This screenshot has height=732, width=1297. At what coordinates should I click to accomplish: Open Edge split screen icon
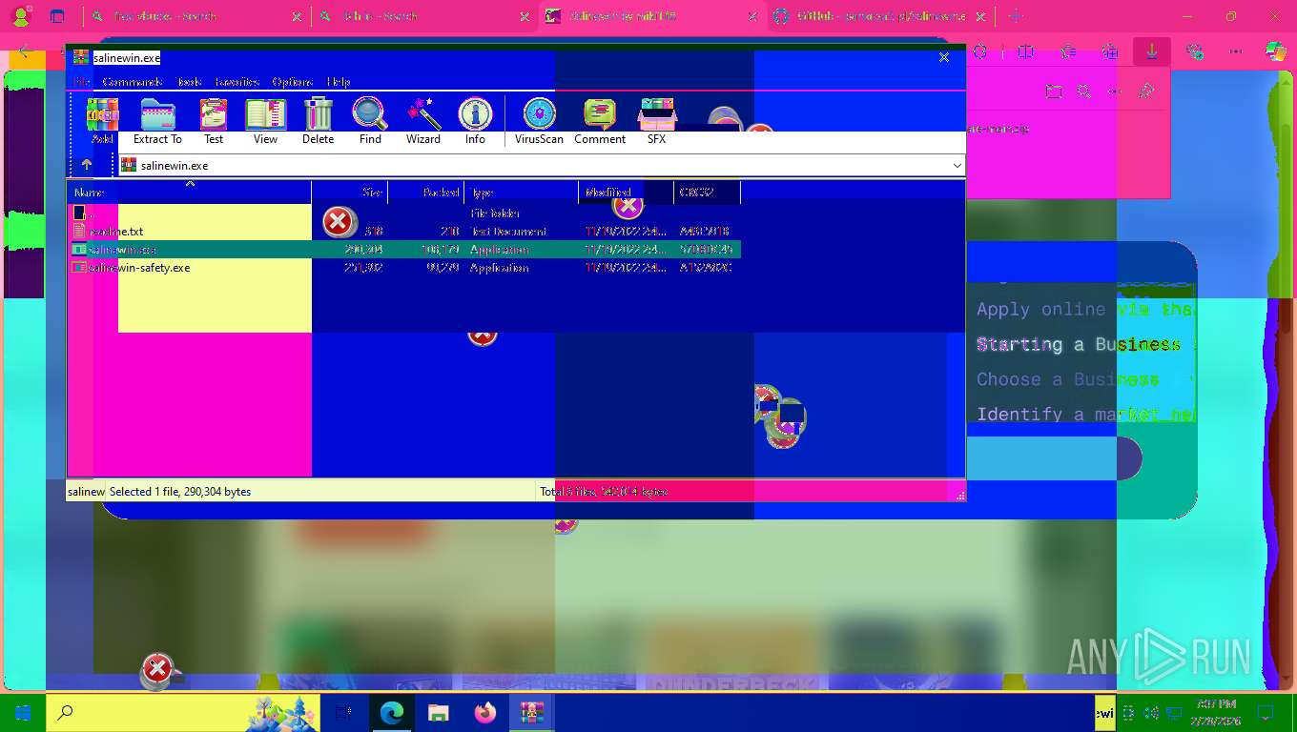pyautogui.click(x=1026, y=51)
